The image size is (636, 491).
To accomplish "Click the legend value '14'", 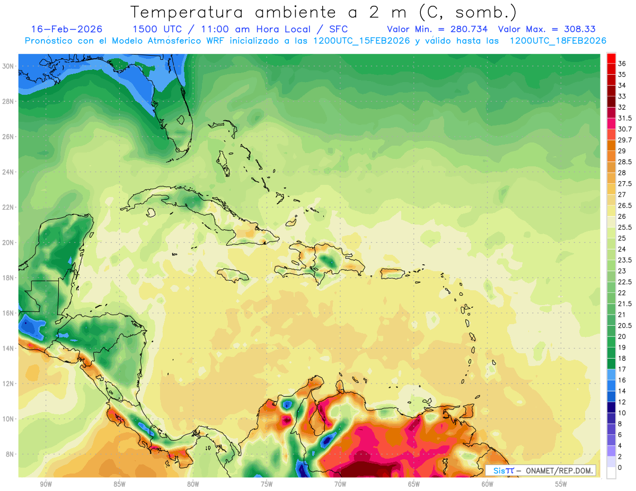I will [622, 391].
